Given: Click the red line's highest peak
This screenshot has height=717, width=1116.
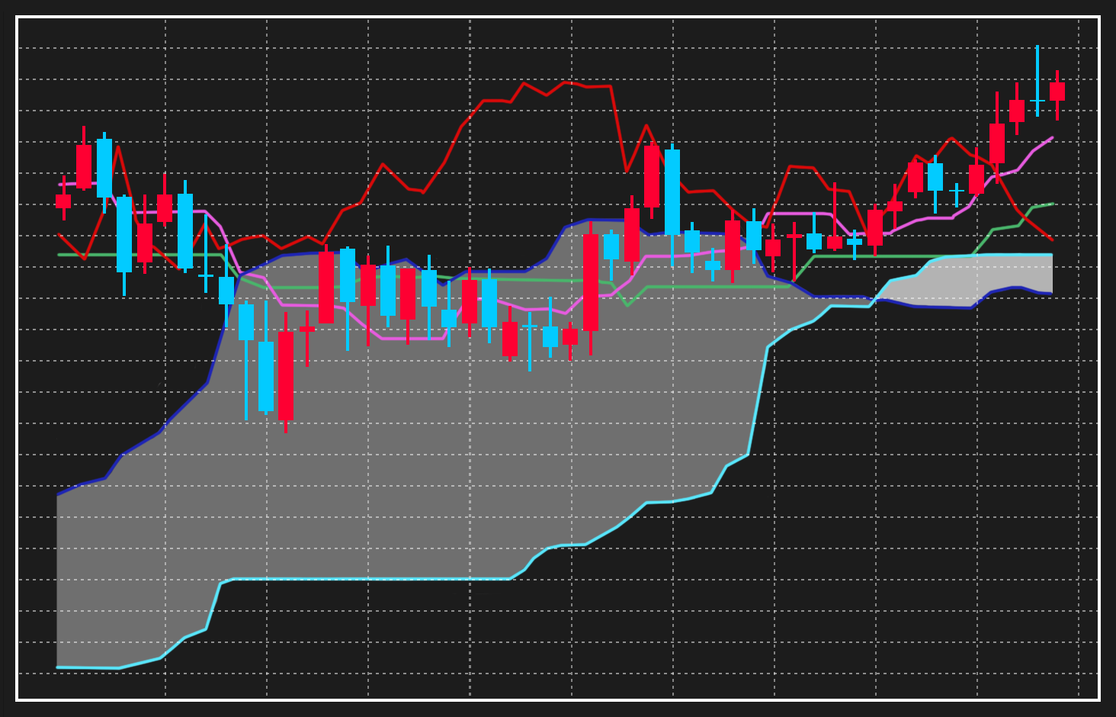Looking at the screenshot, I should [x=566, y=82].
